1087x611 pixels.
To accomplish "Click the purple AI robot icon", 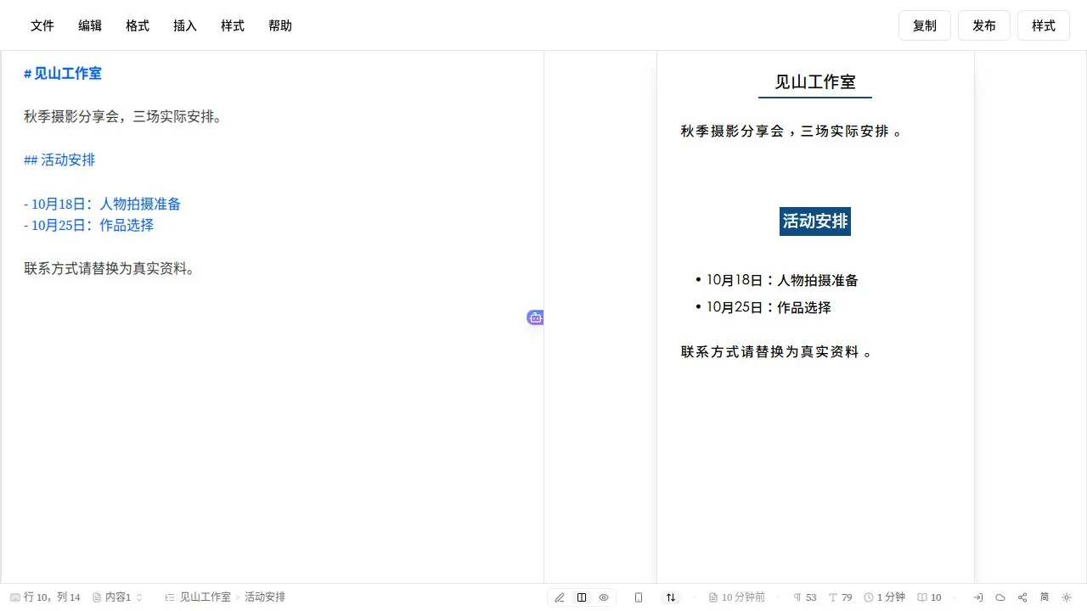I will pyautogui.click(x=535, y=317).
